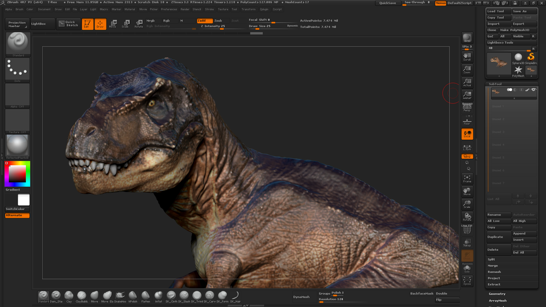Open the Zplugin menu
Viewport: 546px width, 307px height.
264,10
